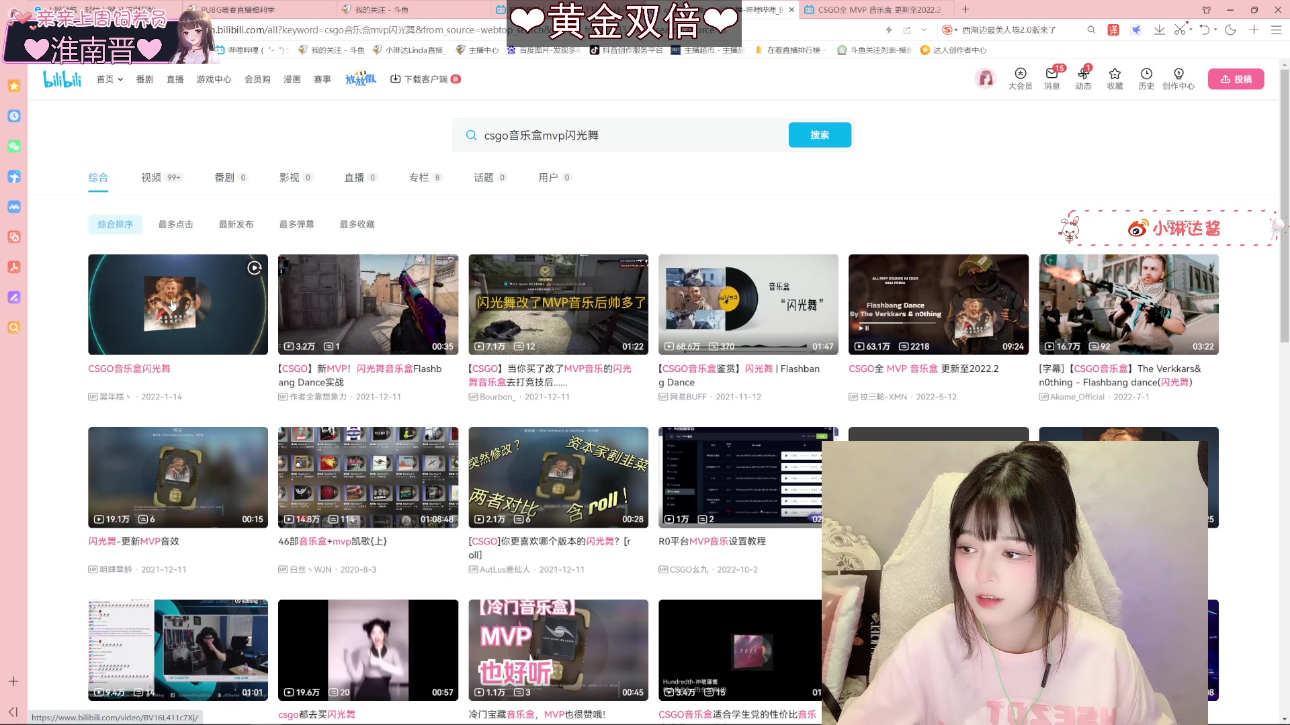Open 会员购 nav link
Image resolution: width=1290 pixels, height=725 pixels.
(257, 79)
